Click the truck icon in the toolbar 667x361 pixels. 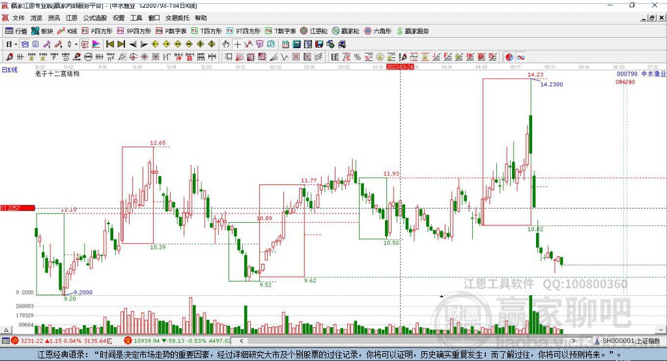(x=341, y=44)
